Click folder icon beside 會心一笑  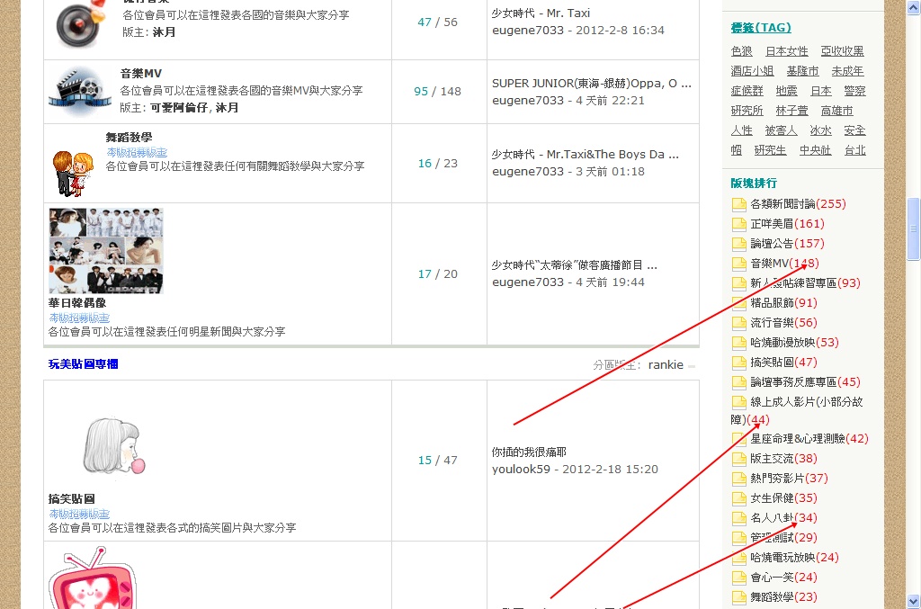coord(739,578)
